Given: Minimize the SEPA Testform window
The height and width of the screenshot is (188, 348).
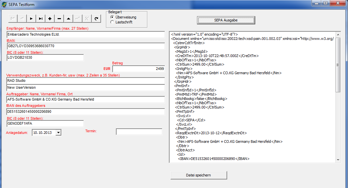Looking at the screenshot, I should point(317,3).
